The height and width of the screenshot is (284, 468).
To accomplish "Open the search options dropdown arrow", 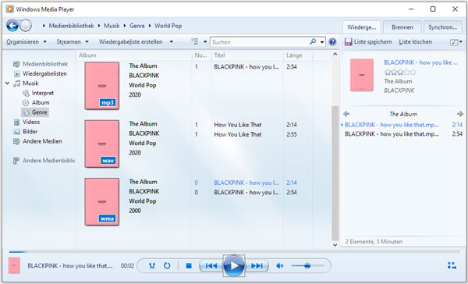I will click(322, 42).
